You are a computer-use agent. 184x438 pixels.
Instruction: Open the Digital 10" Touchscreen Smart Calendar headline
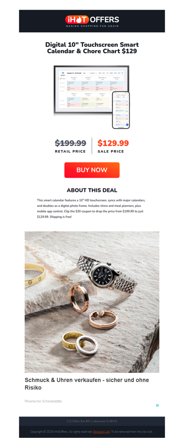(x=92, y=48)
